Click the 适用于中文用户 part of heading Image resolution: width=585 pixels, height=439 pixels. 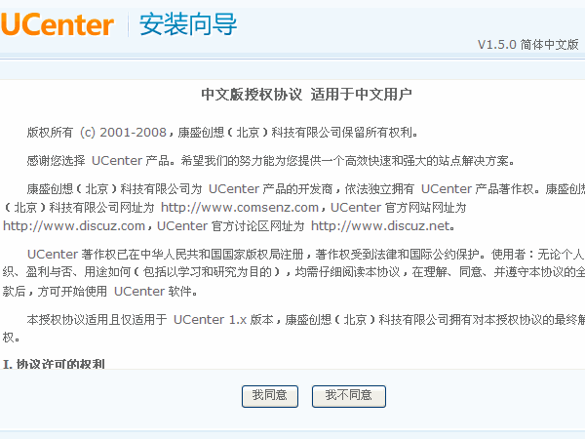point(361,95)
